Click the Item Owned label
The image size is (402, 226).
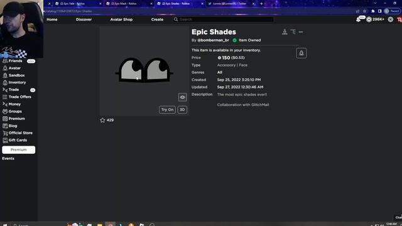click(249, 40)
